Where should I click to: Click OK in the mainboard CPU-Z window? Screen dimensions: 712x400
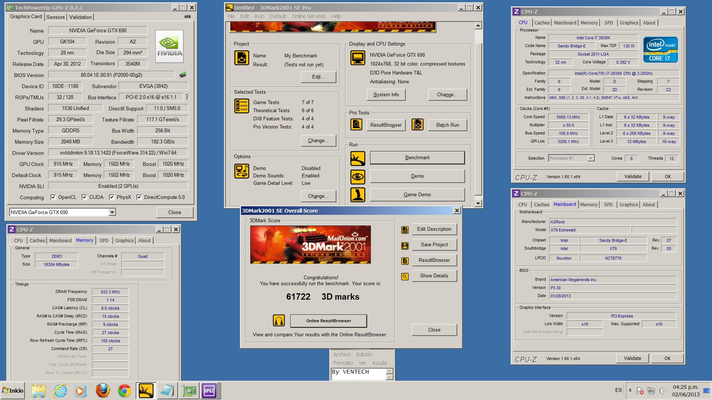667,358
